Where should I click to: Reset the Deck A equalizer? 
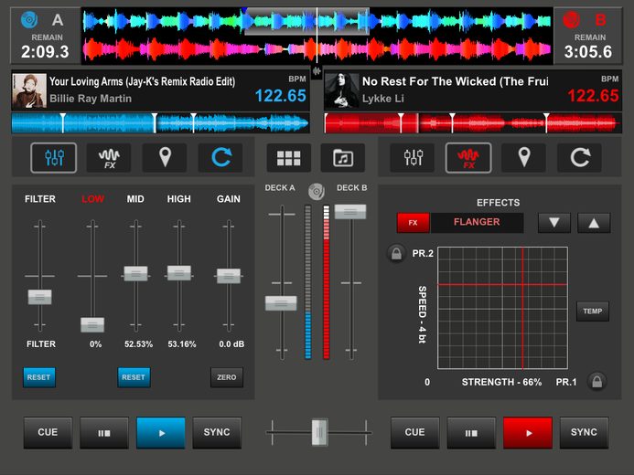[134, 377]
